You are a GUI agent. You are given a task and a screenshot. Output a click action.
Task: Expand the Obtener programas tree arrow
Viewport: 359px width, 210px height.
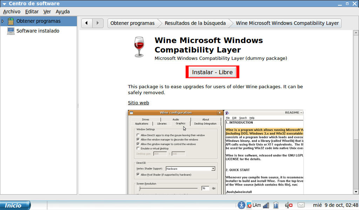[x=2, y=21]
